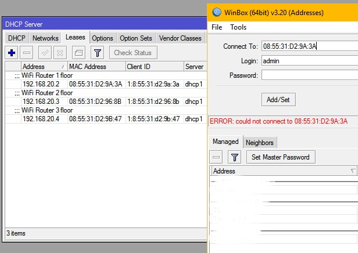
Task: Click the sort arrow in WinBox Address column header
Action: click(x=353, y=171)
